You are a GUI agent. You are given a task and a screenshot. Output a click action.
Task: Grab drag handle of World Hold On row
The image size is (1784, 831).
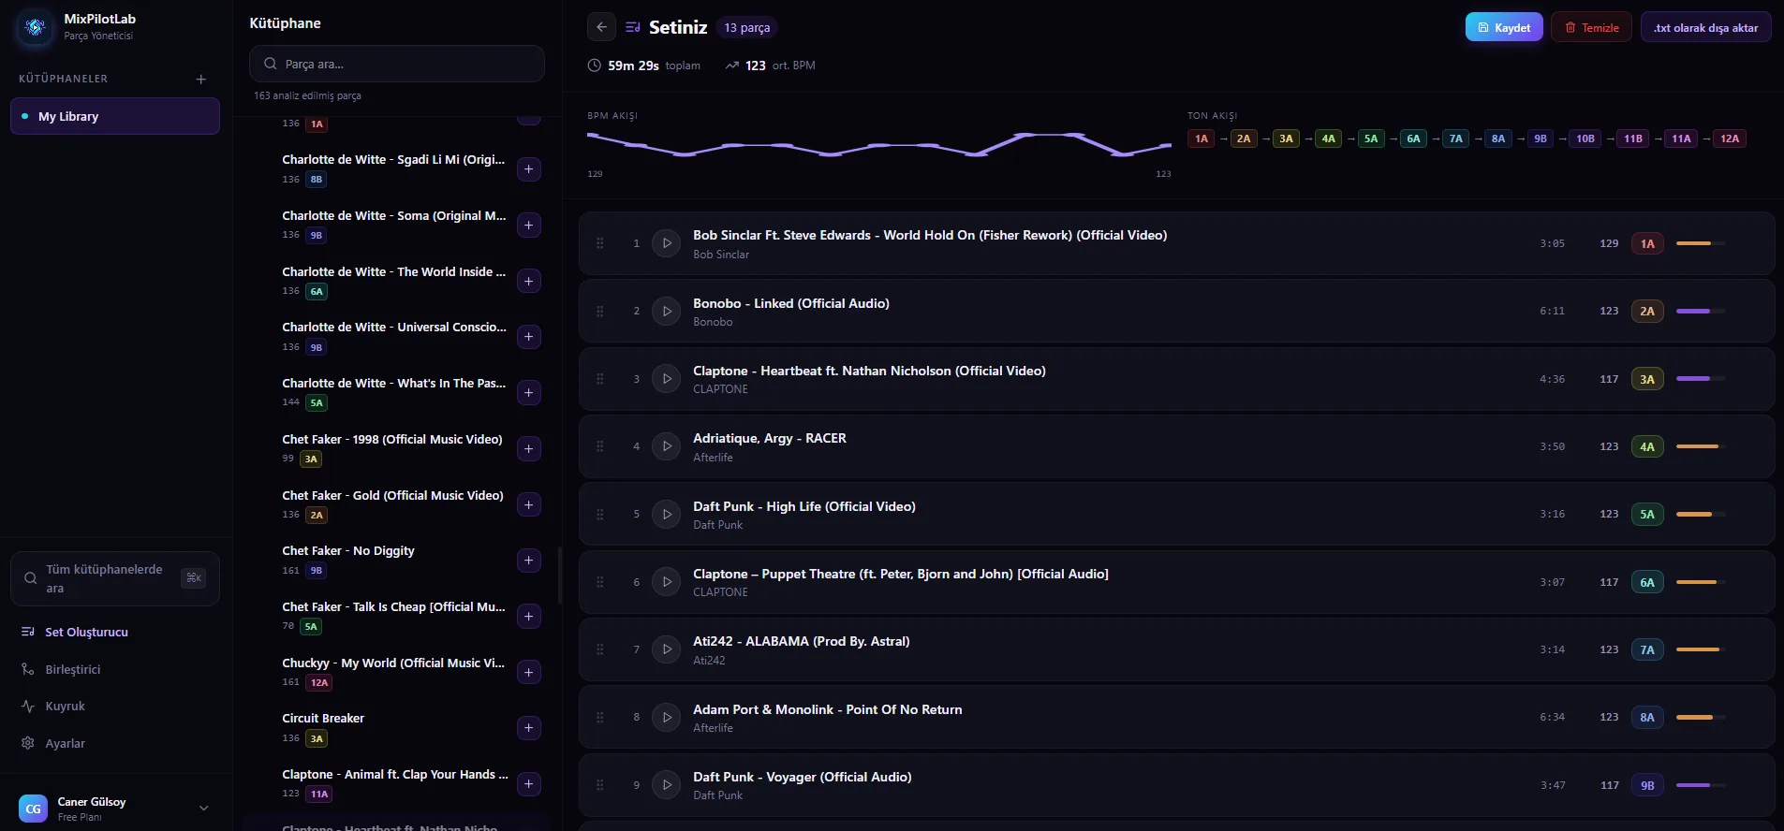click(600, 243)
